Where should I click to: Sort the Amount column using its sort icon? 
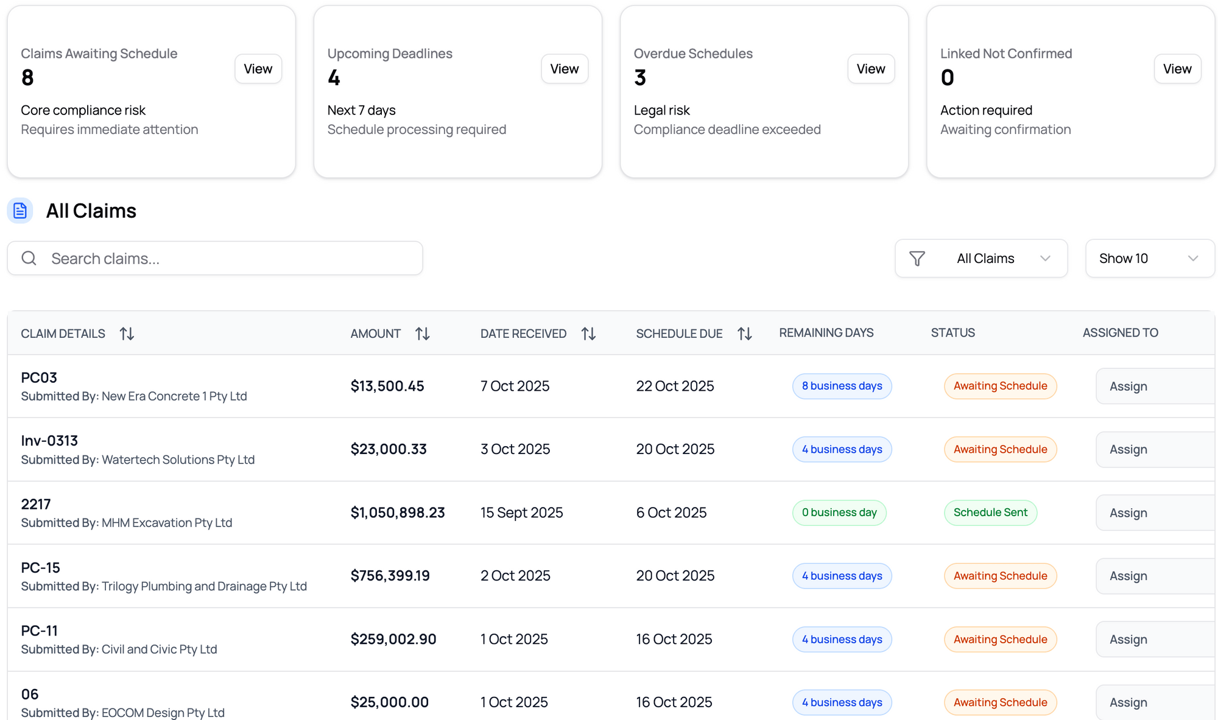point(423,333)
